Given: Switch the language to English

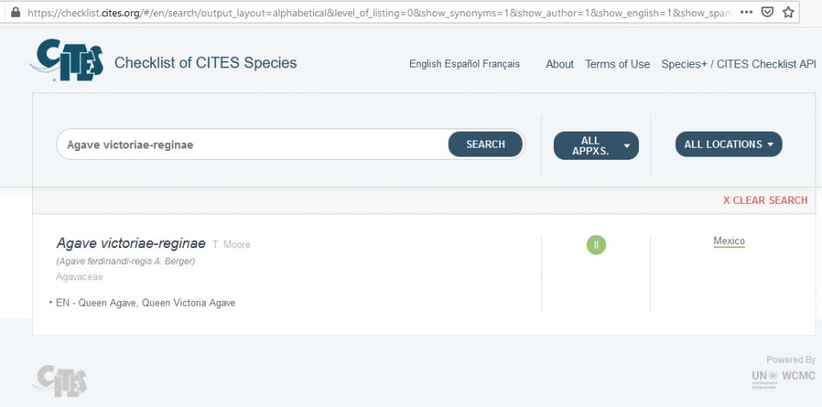Looking at the screenshot, I should pos(425,64).
